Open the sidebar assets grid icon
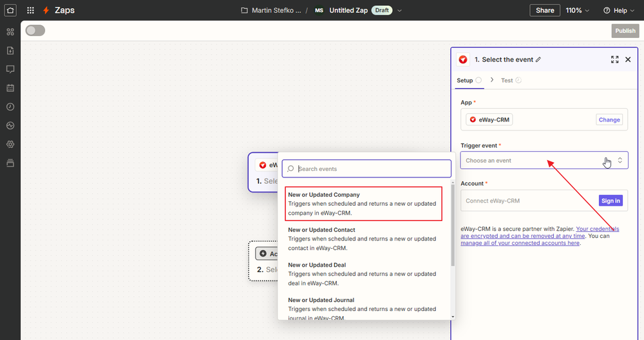Image resolution: width=644 pixels, height=340 pixels. (10, 31)
